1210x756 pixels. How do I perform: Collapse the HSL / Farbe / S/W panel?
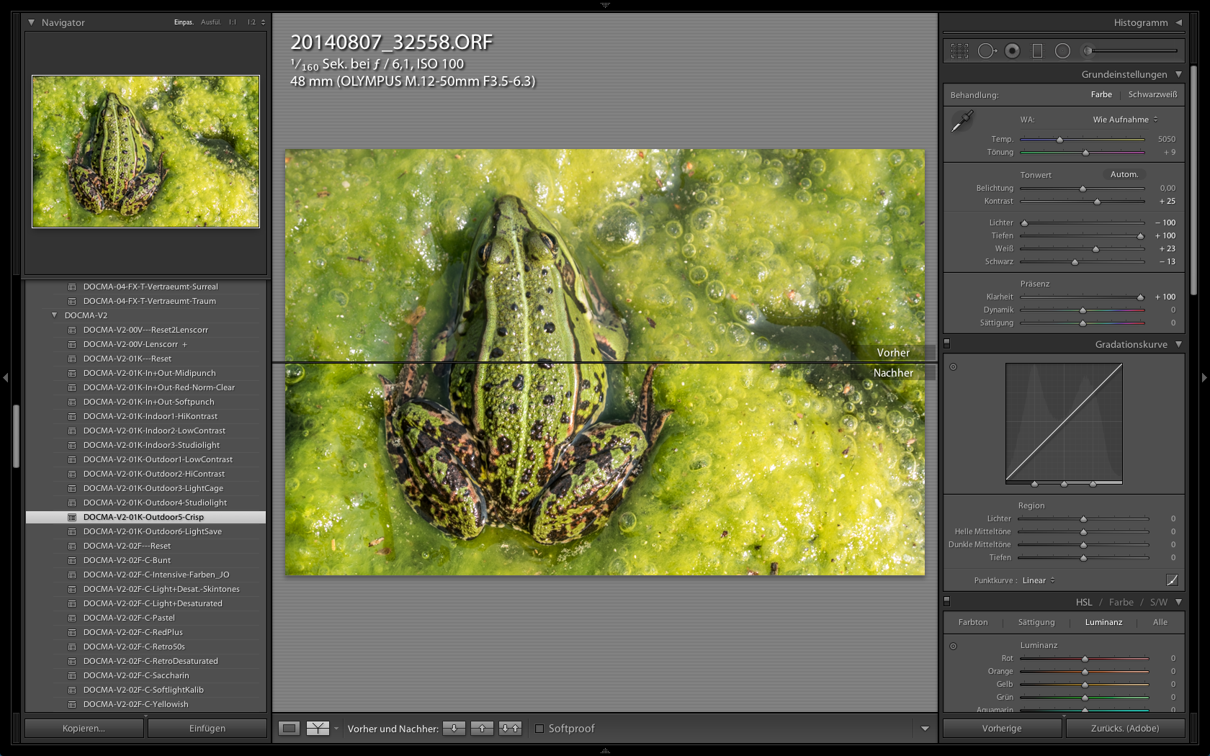(x=1178, y=603)
